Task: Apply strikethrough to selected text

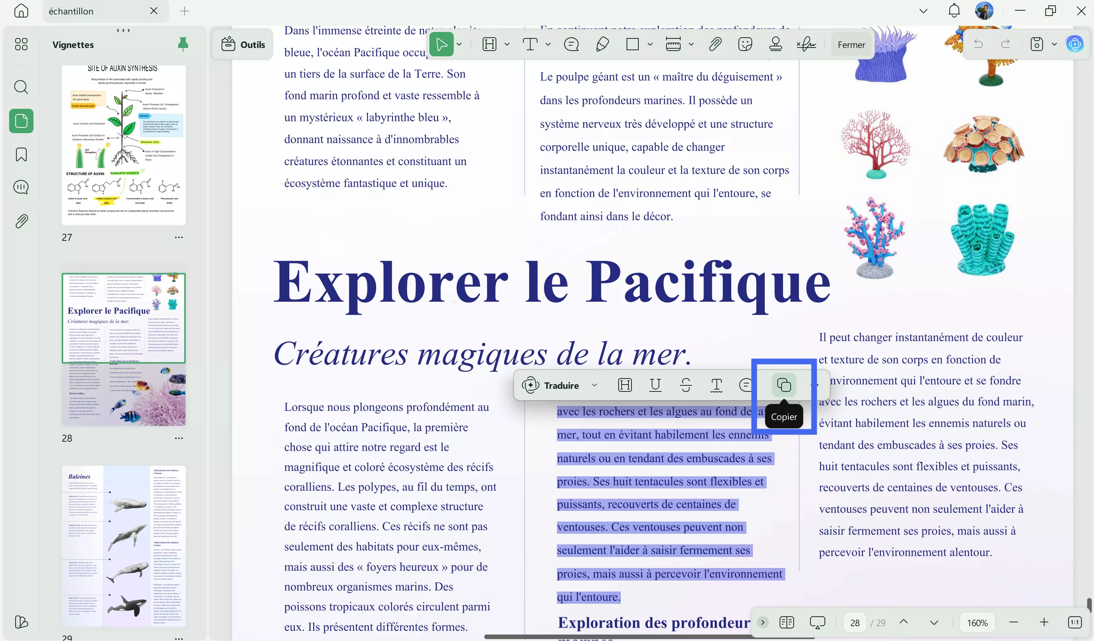Action: (685, 385)
